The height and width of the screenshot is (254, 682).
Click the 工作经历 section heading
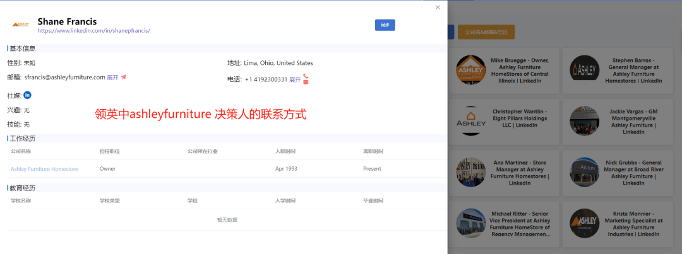pyautogui.click(x=23, y=139)
